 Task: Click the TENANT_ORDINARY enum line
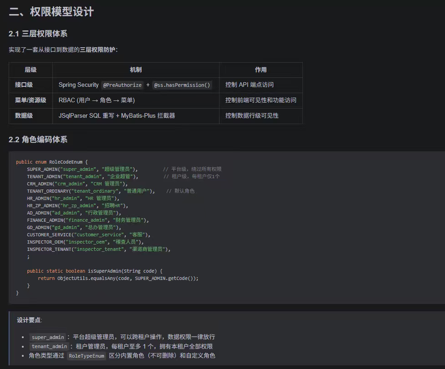[x=91, y=191]
